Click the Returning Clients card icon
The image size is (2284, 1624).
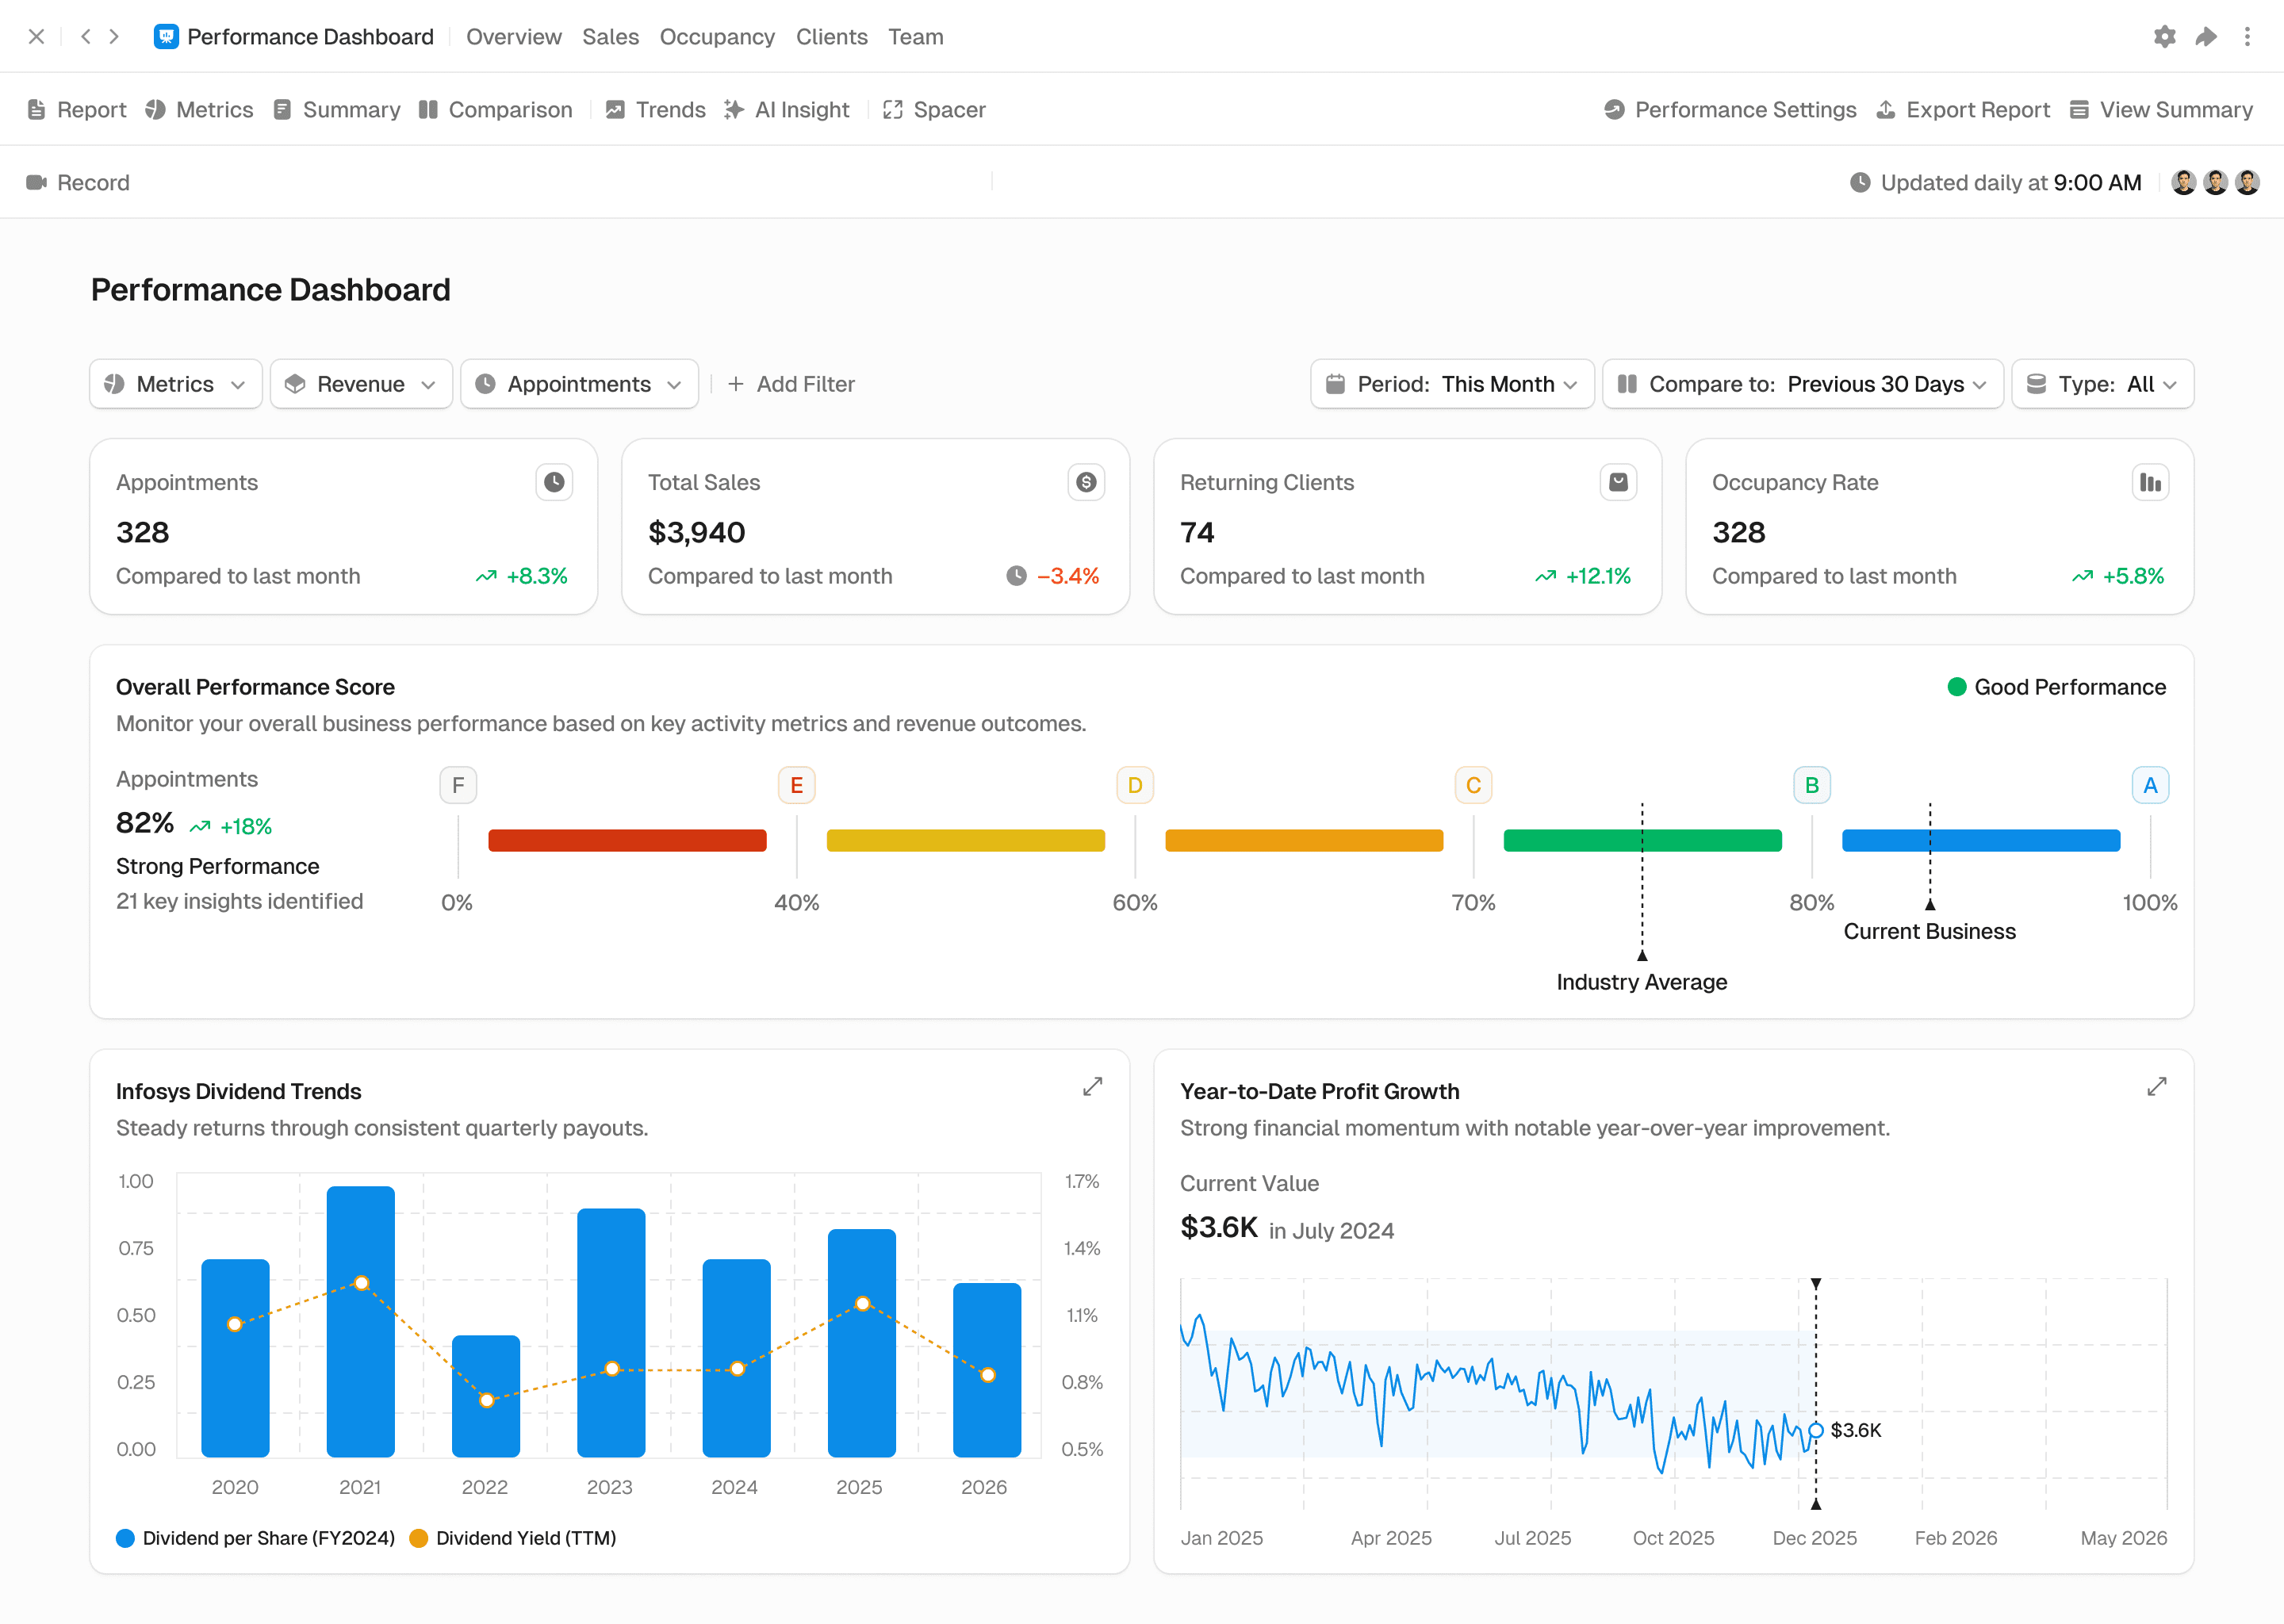click(1618, 482)
